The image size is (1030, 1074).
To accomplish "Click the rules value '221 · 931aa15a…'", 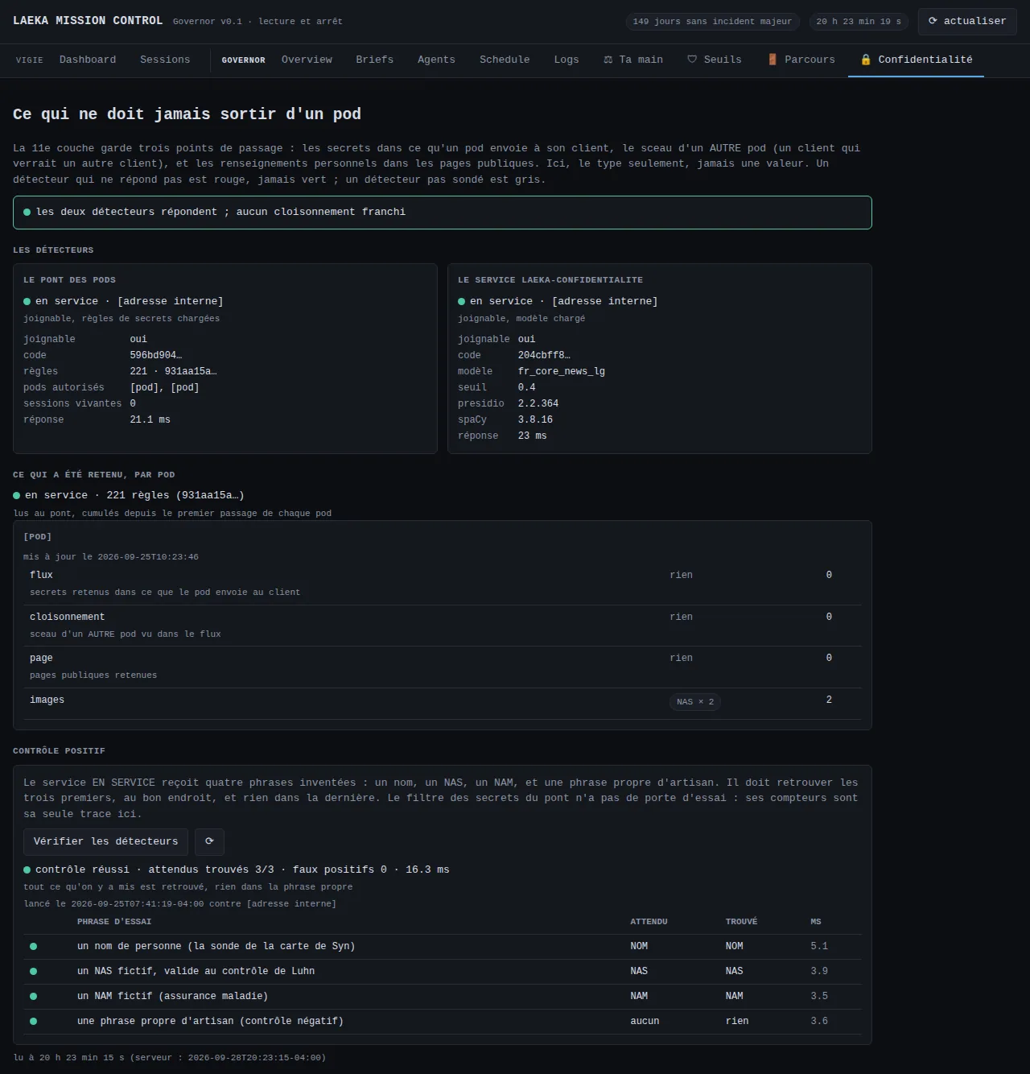I will coord(174,371).
